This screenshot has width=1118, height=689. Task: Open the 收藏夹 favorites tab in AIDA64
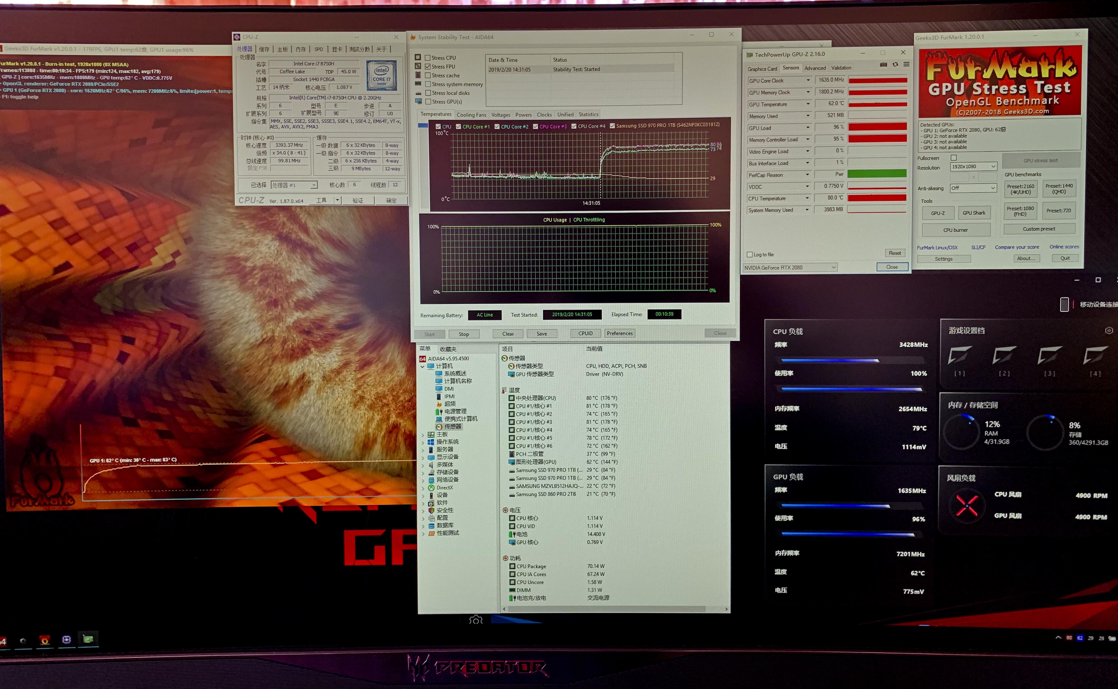click(x=448, y=349)
